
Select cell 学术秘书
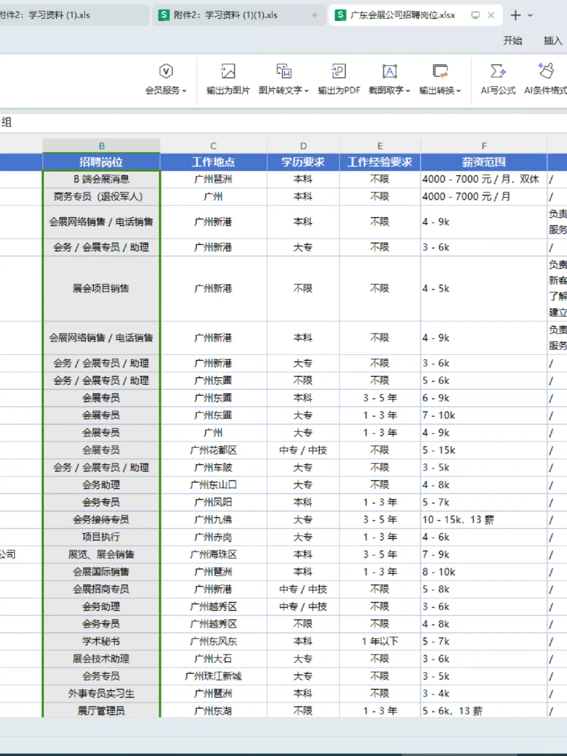click(101, 642)
